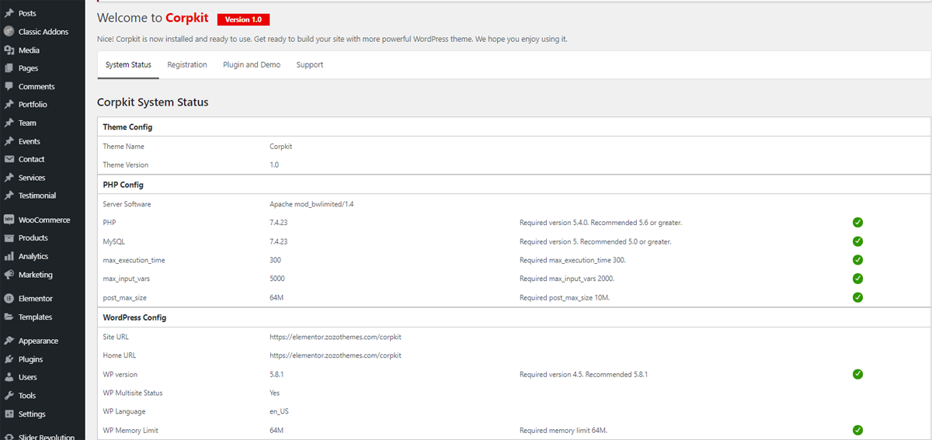Open the Appearance menu

pos(38,341)
